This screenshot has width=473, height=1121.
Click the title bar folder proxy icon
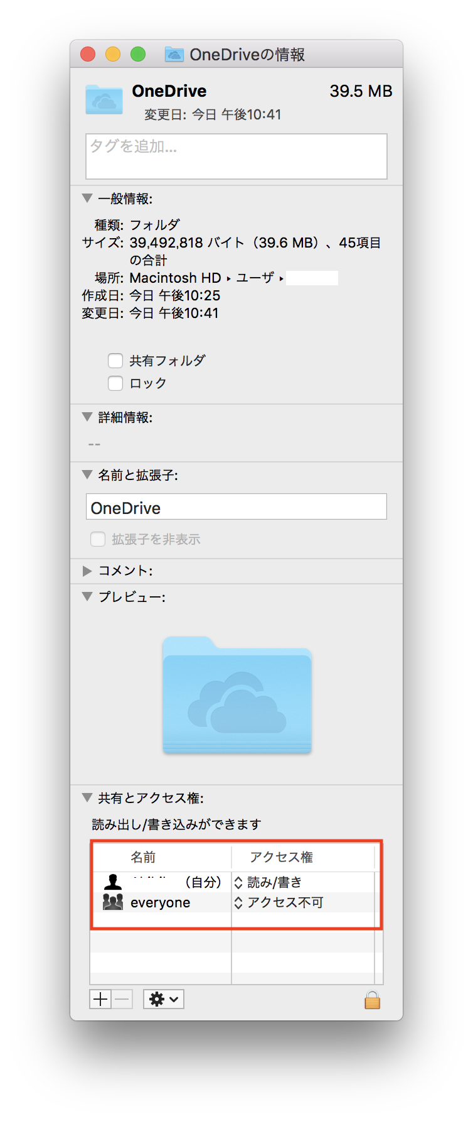tap(174, 55)
